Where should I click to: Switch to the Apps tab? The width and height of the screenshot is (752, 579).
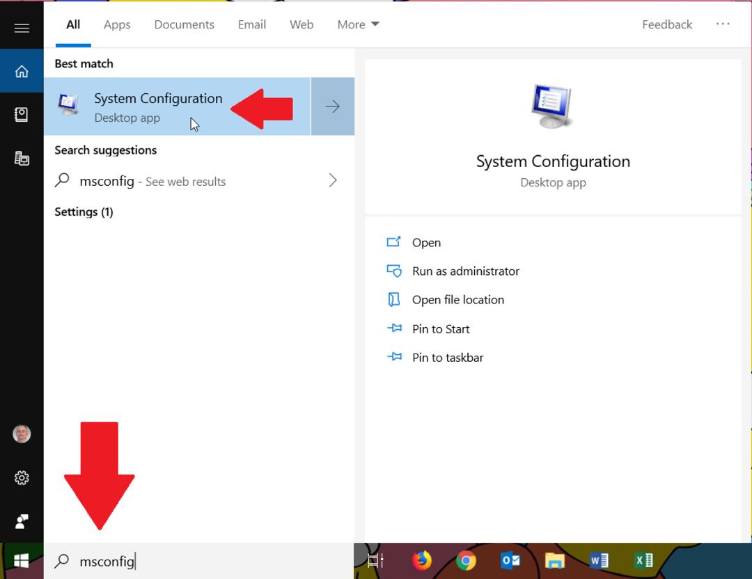117,24
